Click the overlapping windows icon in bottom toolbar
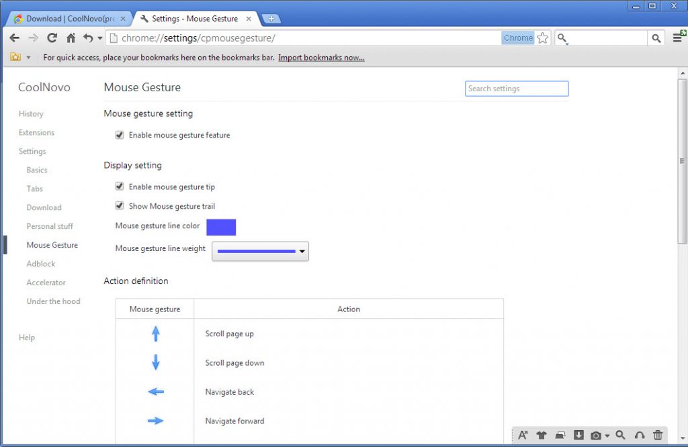Screen dimensions: 688x447 click(x=560, y=435)
